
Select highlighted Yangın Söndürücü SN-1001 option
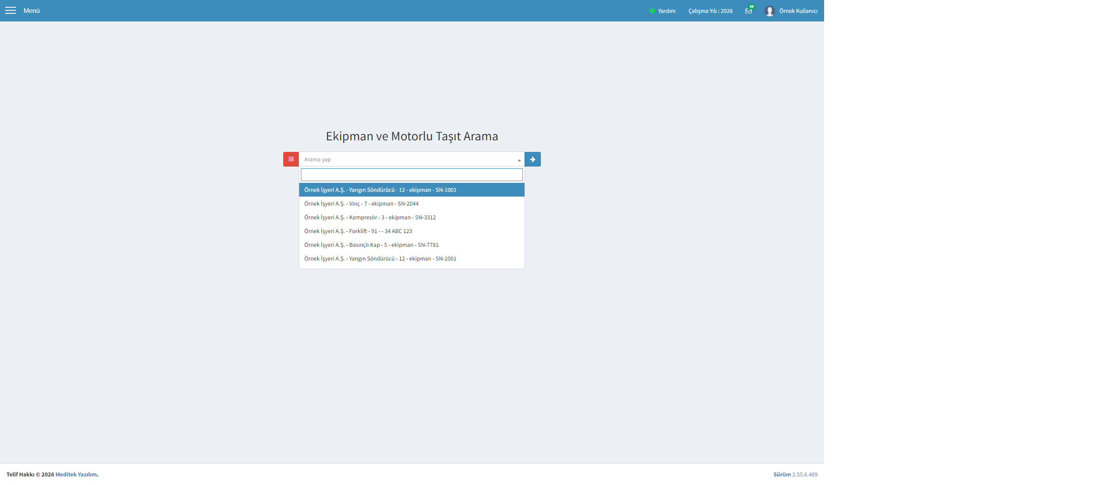(x=411, y=190)
